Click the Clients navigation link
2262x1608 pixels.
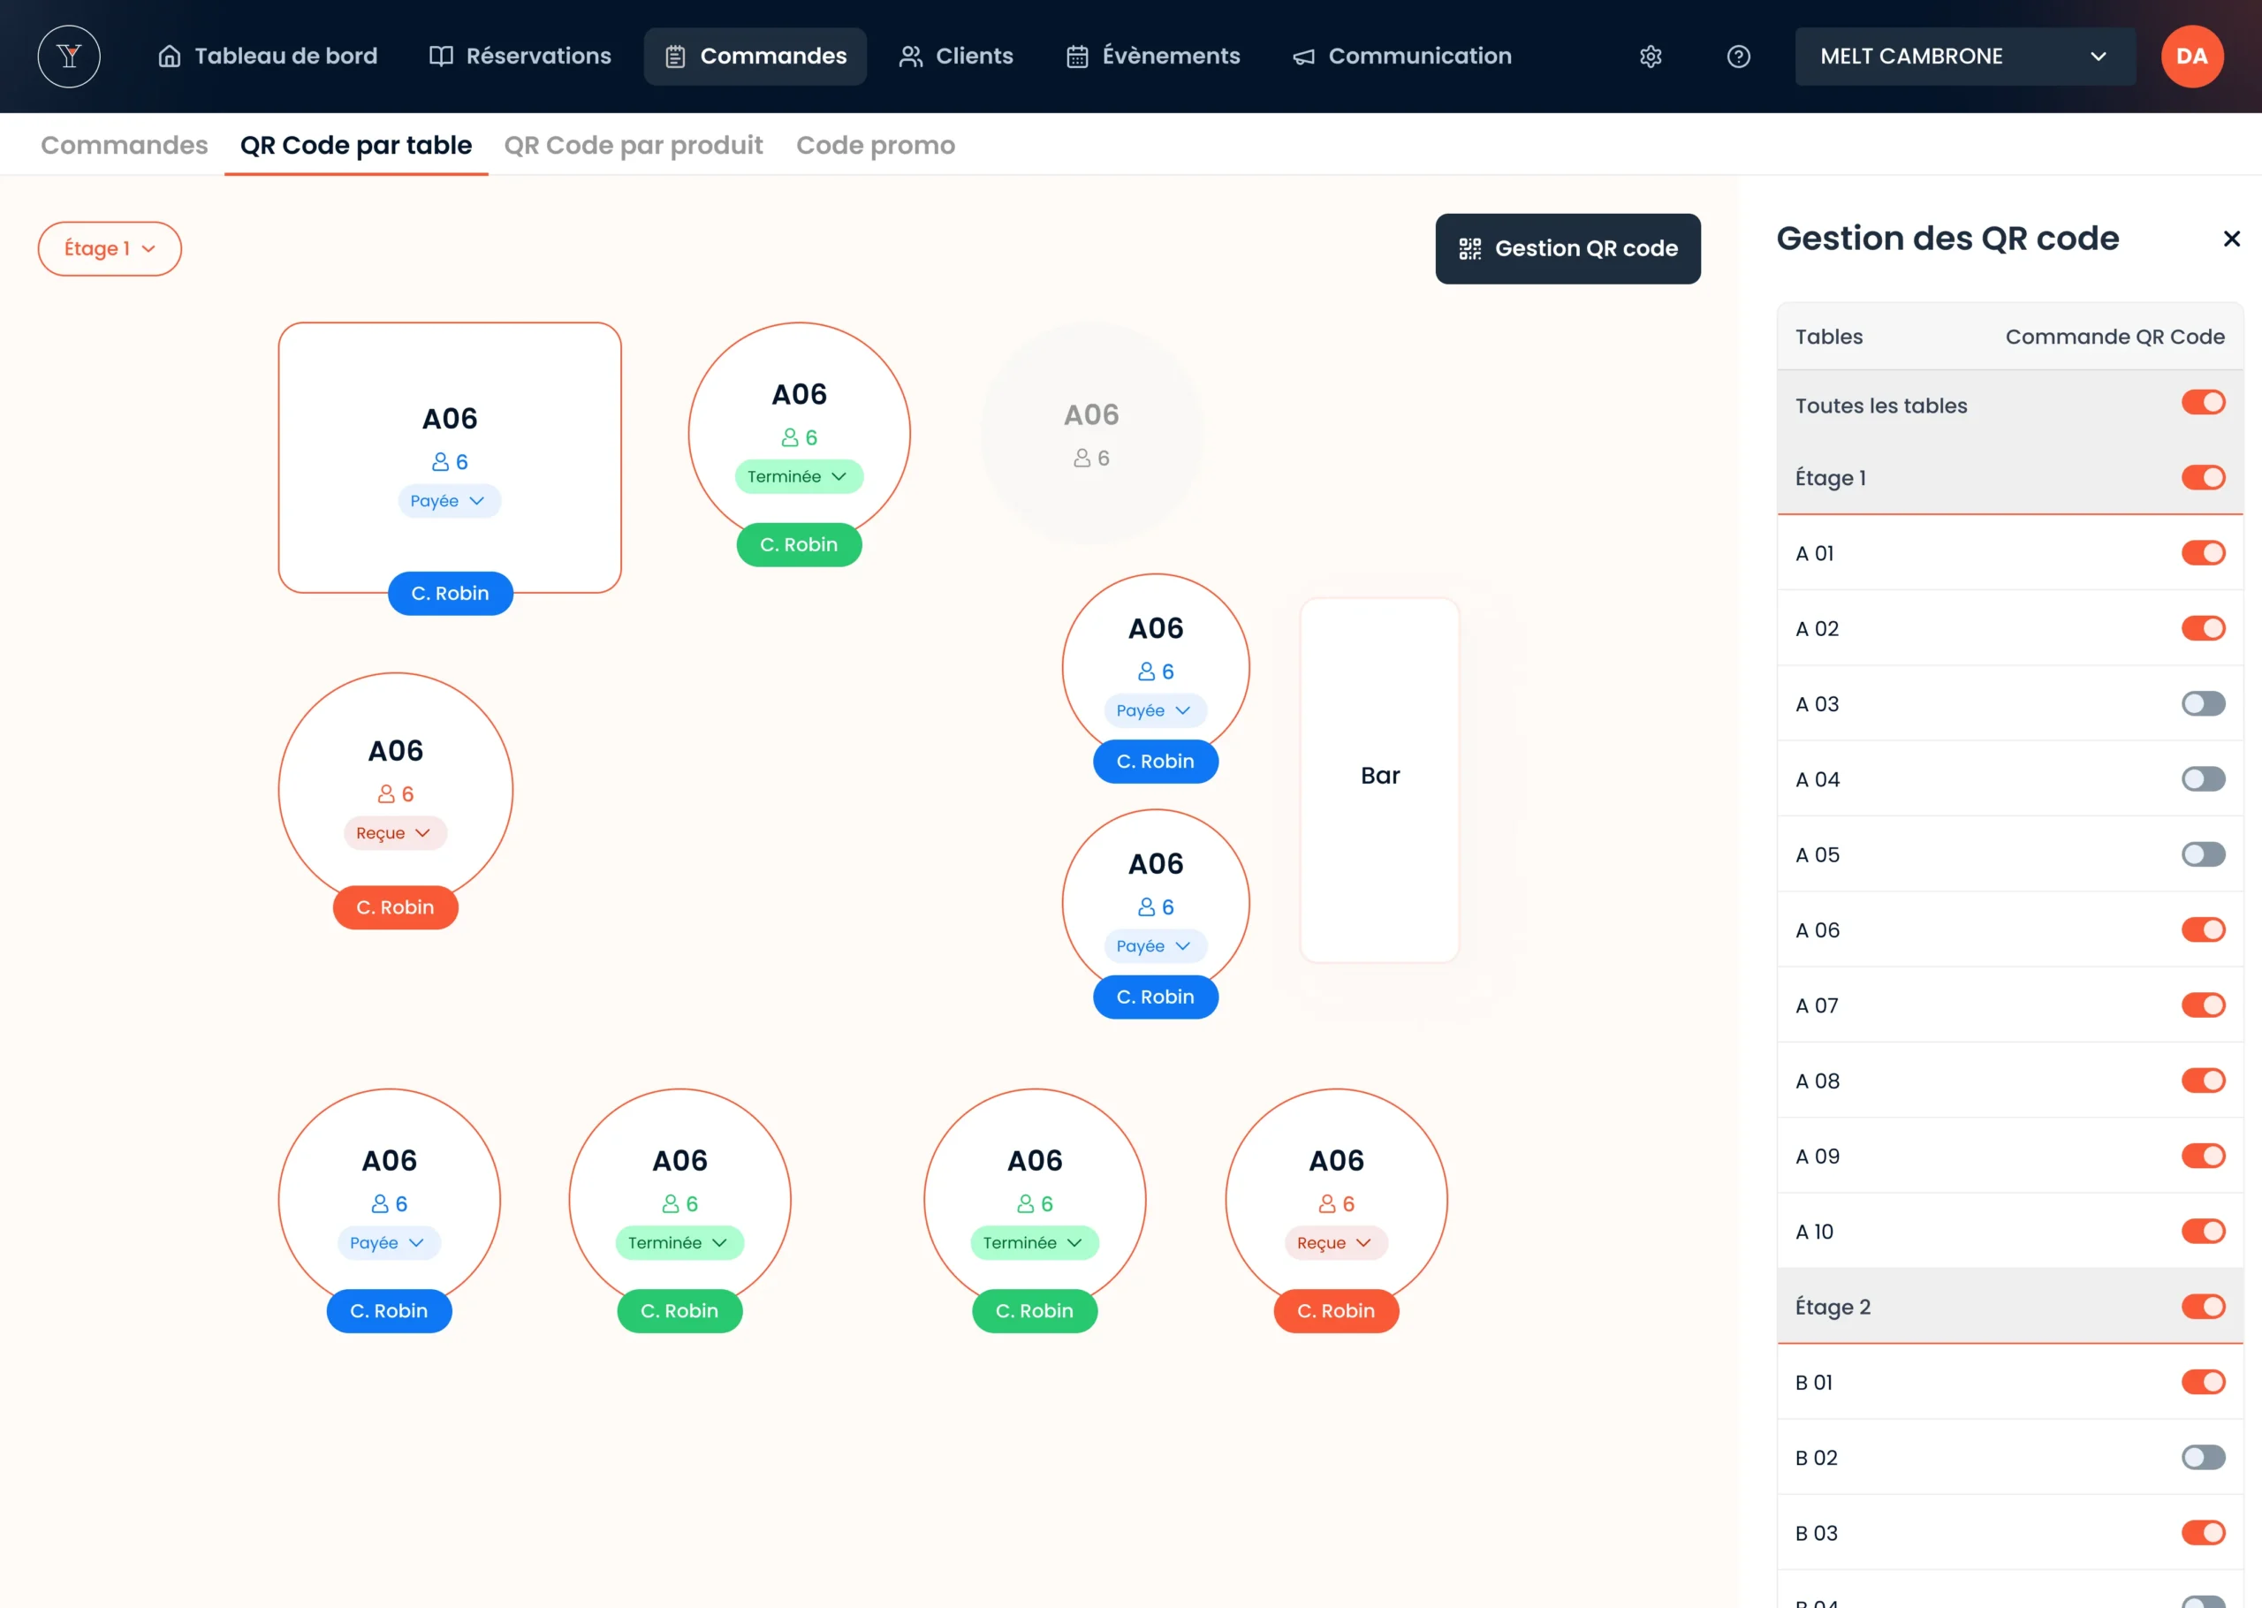pyautogui.click(x=955, y=57)
